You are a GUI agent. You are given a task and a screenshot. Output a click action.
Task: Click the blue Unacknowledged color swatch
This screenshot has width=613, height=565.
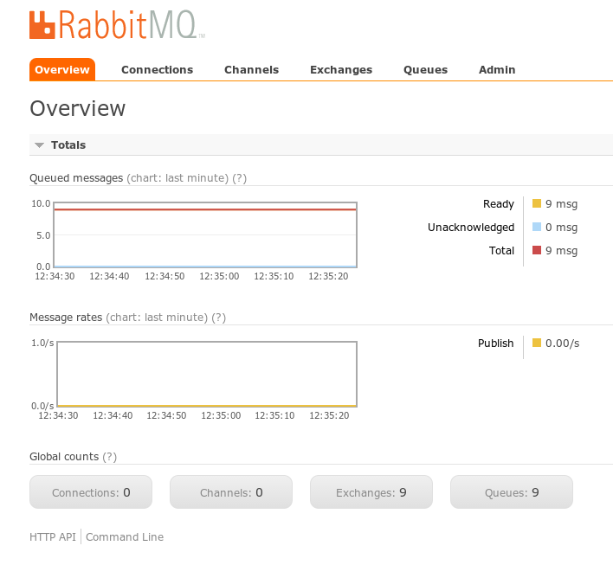coord(537,227)
